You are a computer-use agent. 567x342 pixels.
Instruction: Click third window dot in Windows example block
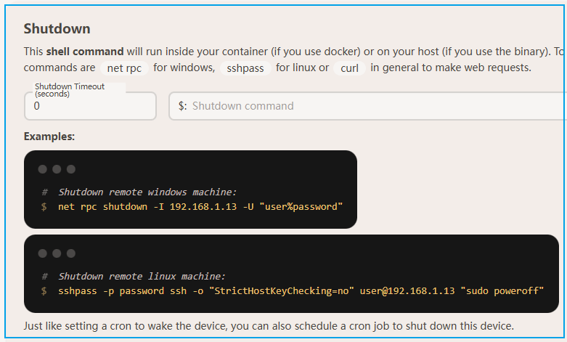pos(70,169)
